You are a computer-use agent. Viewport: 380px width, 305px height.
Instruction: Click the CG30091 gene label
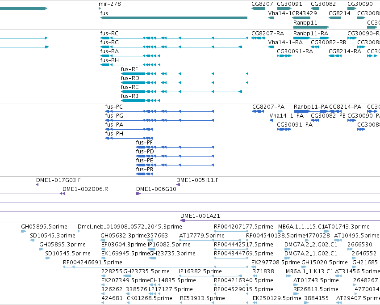pos(289,4)
